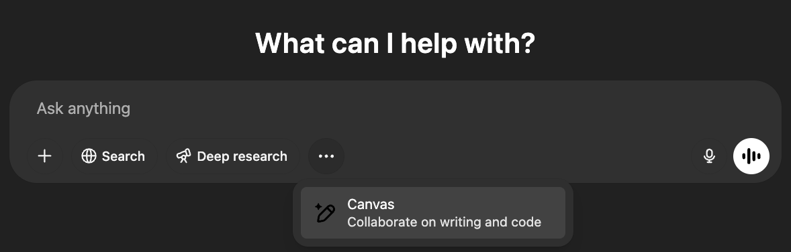Click the "What can I help with?" heading
The width and height of the screenshot is (791, 252).
point(395,44)
